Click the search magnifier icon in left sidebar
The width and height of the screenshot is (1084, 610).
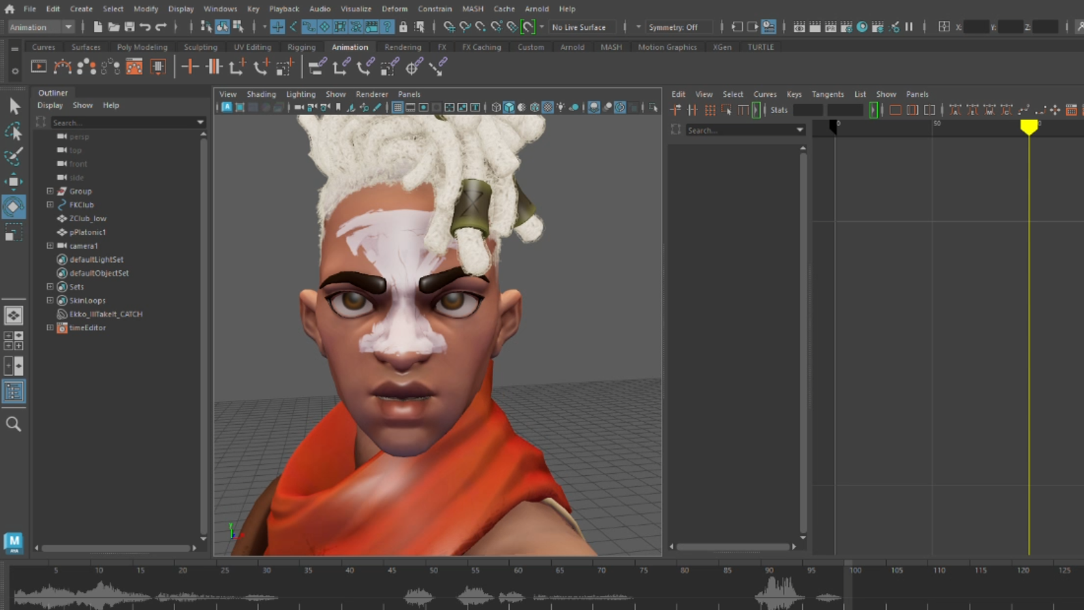point(14,424)
